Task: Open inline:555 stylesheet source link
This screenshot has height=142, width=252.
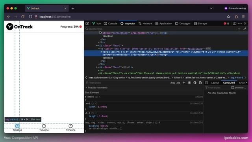Action: 196,103
